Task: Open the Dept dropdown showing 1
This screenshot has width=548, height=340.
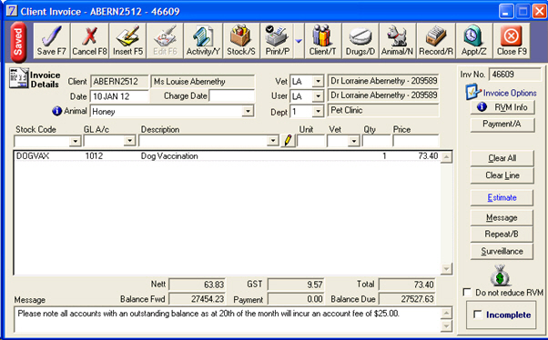Action: coord(318,111)
